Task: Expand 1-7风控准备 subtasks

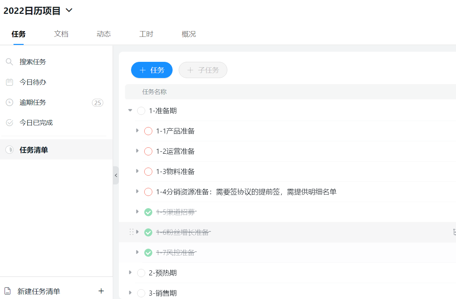Action: (137, 252)
